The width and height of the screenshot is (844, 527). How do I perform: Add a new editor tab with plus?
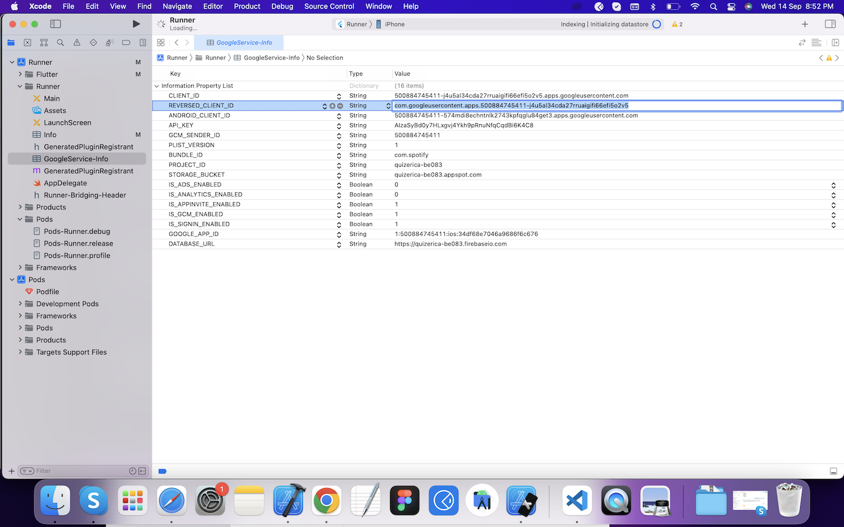[805, 24]
